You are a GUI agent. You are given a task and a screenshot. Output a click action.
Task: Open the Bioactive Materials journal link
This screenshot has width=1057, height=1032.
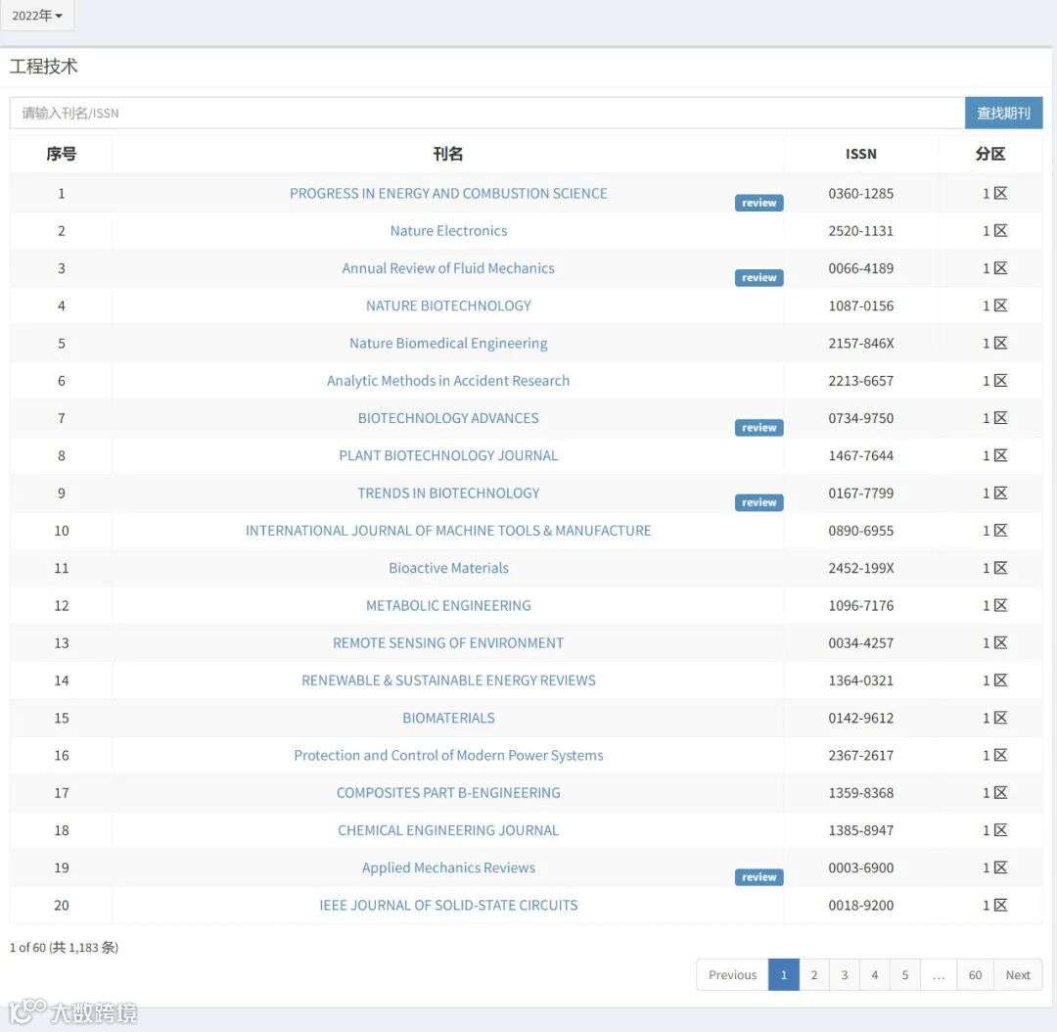point(448,568)
